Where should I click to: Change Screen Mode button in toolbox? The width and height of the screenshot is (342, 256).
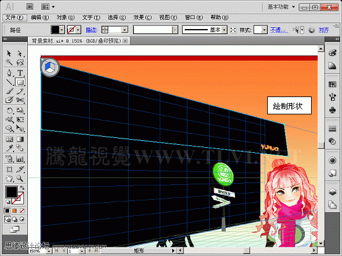click(15, 229)
